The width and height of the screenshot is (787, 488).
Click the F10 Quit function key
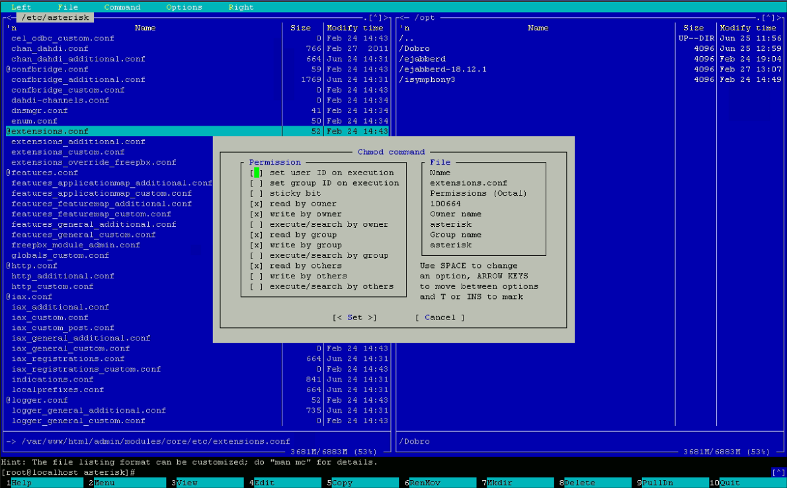(x=729, y=483)
